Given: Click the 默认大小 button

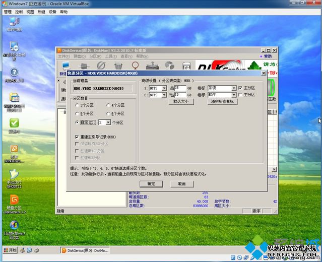Looking at the screenshot, I should coord(181,102).
